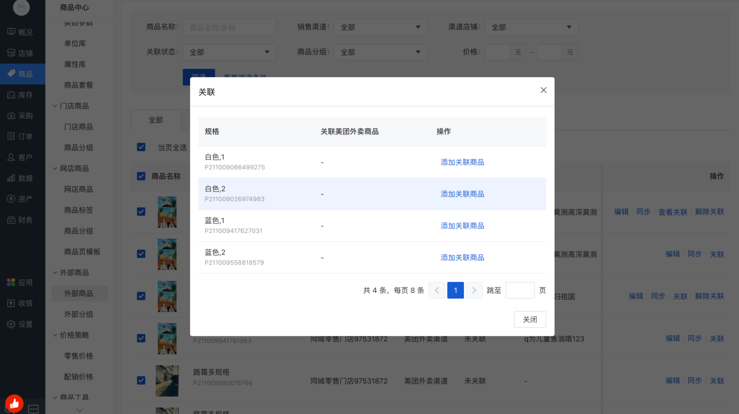Screen dimensions: 739x414
Task: Click 查看关联 in first product row
Action: point(673,212)
